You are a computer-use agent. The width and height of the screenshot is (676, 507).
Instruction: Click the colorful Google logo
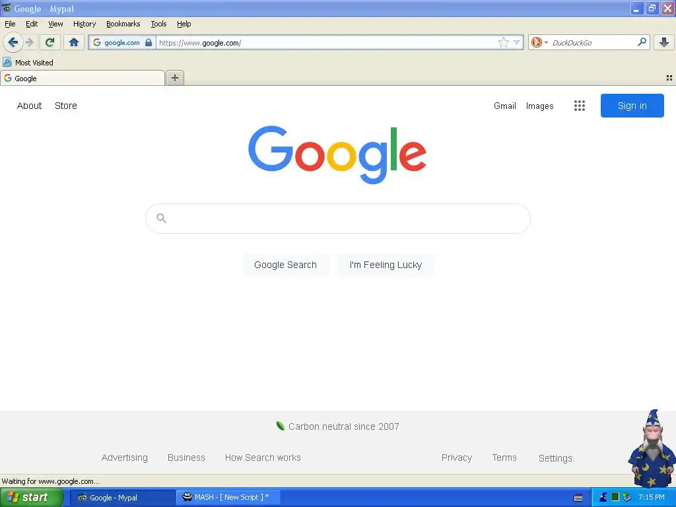coord(337,154)
